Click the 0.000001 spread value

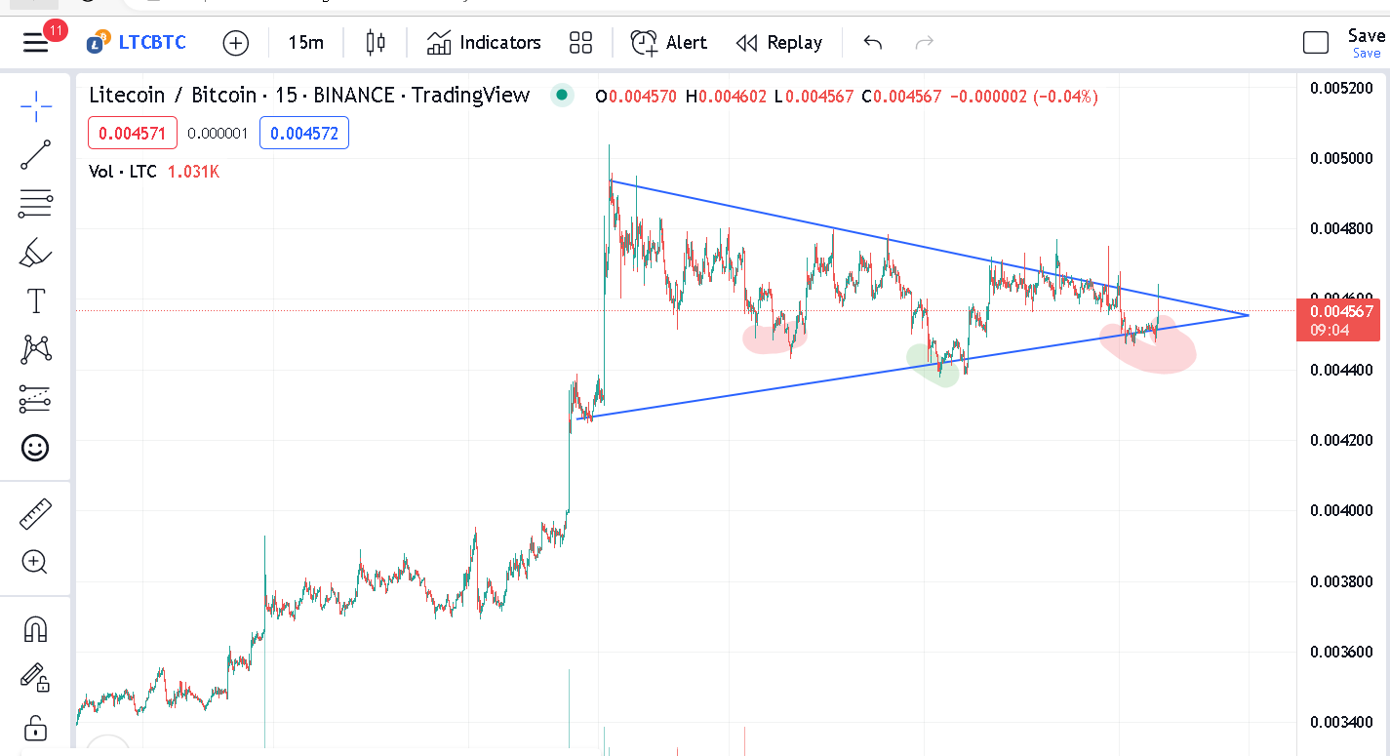tap(218, 134)
